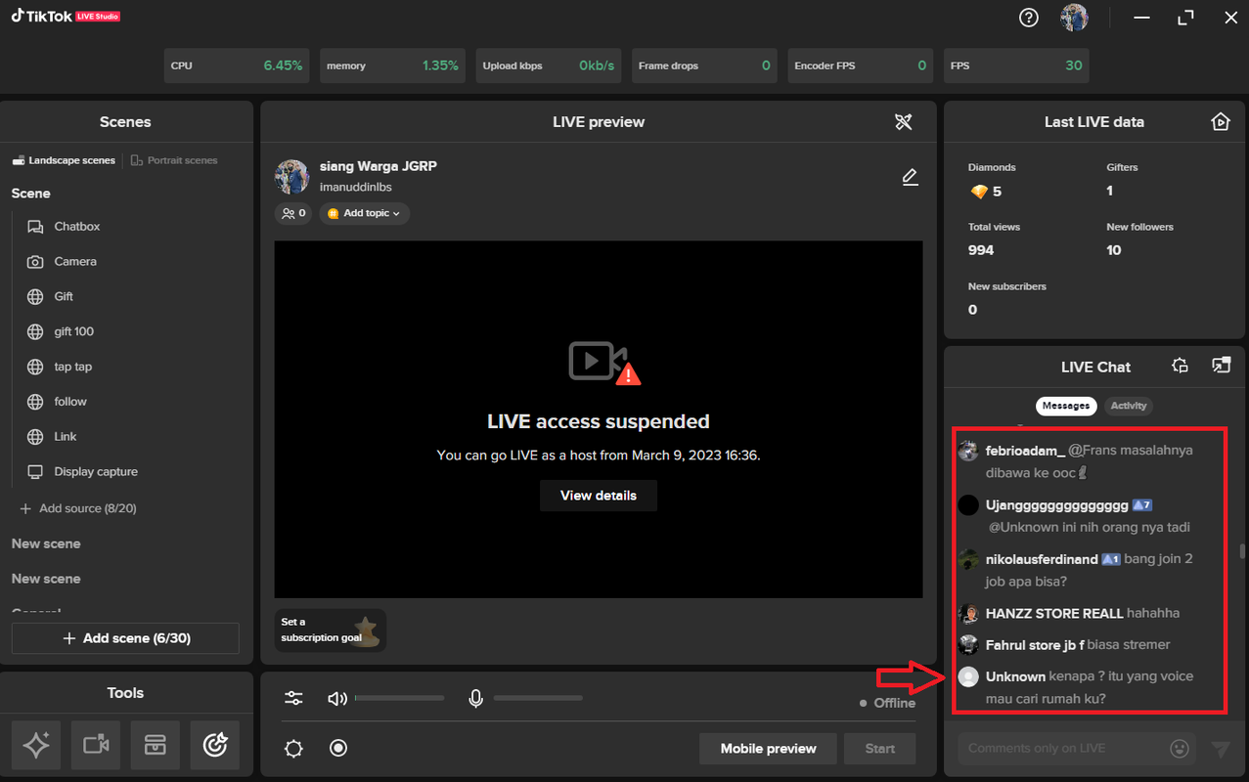Viewport: 1249px width, 782px height.
Task: Expand the Add topic dropdown
Action: click(364, 213)
